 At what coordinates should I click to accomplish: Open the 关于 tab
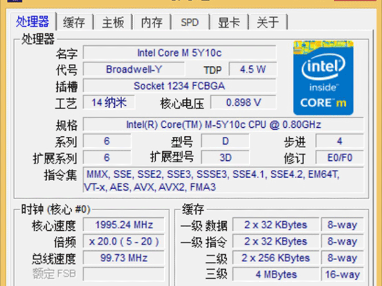tap(268, 22)
